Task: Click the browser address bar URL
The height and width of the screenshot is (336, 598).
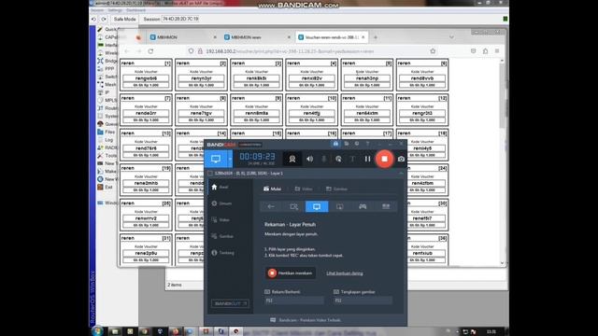Action: coord(290,51)
